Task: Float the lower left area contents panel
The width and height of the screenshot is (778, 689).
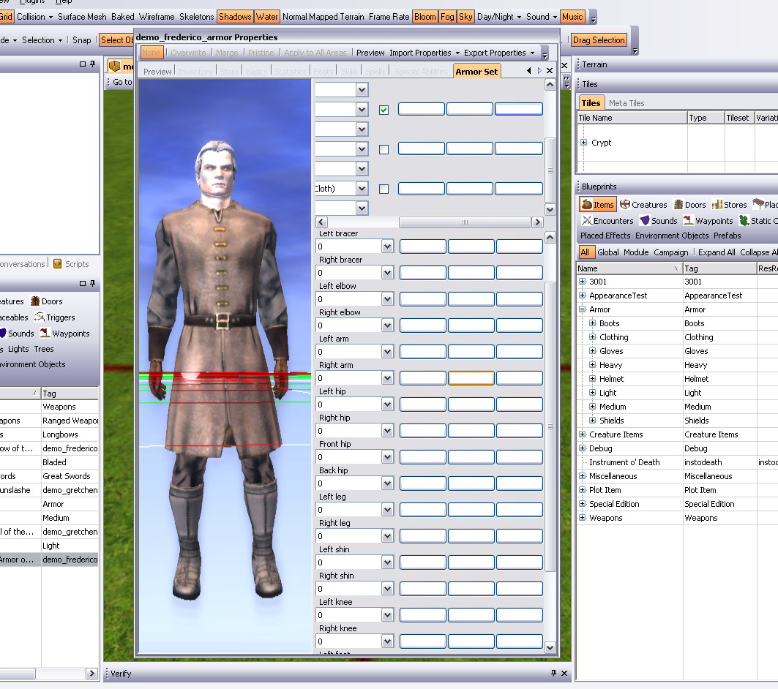Action: tap(83, 283)
